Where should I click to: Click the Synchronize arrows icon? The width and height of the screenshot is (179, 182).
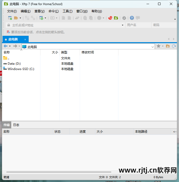(x=77, y=18)
